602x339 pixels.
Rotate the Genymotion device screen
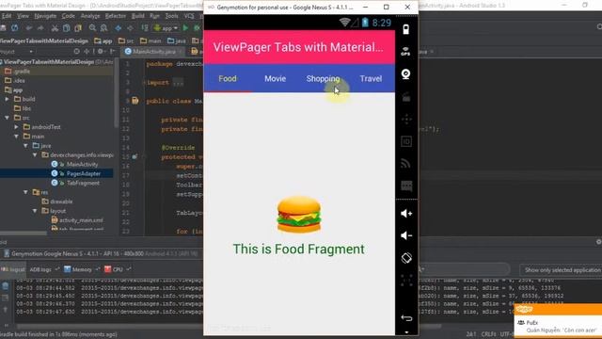pyautogui.click(x=406, y=258)
